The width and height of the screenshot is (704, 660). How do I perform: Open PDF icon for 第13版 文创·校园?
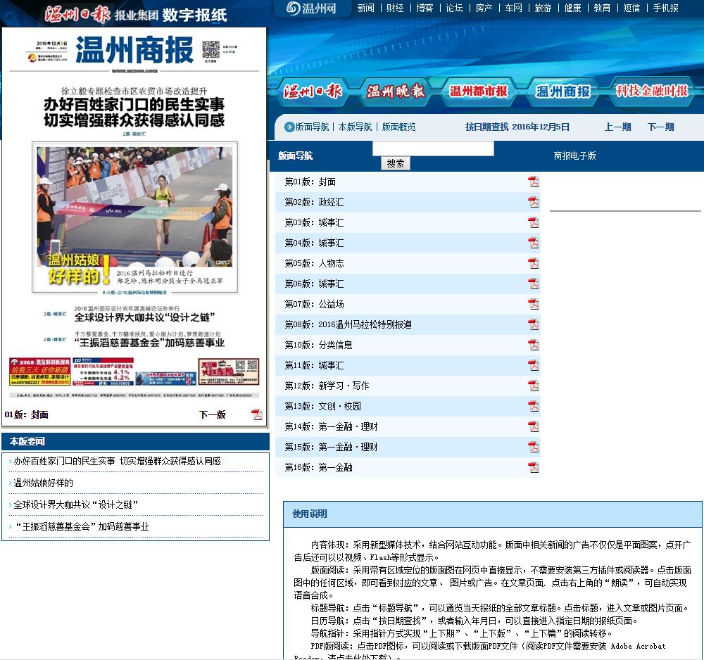(x=534, y=406)
